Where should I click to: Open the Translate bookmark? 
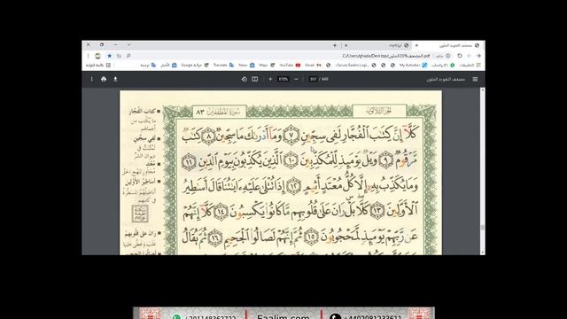[x=223, y=65]
